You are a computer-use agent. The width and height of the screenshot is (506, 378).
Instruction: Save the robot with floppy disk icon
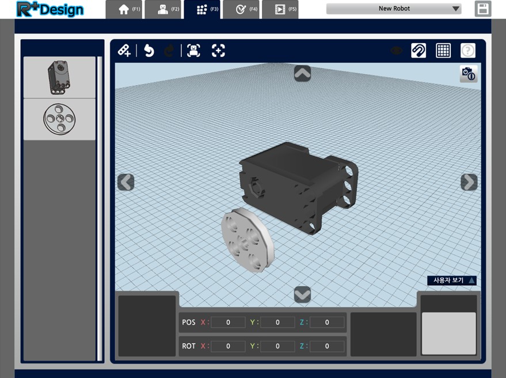(483, 9)
